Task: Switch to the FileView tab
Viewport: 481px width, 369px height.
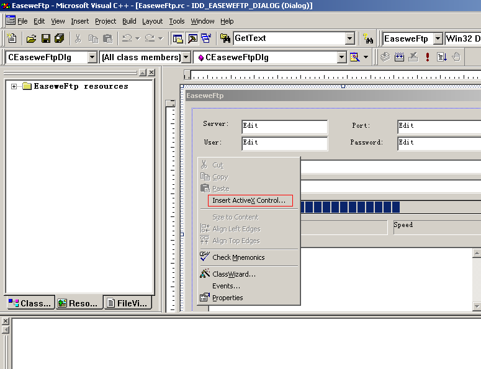Action: 128,303
